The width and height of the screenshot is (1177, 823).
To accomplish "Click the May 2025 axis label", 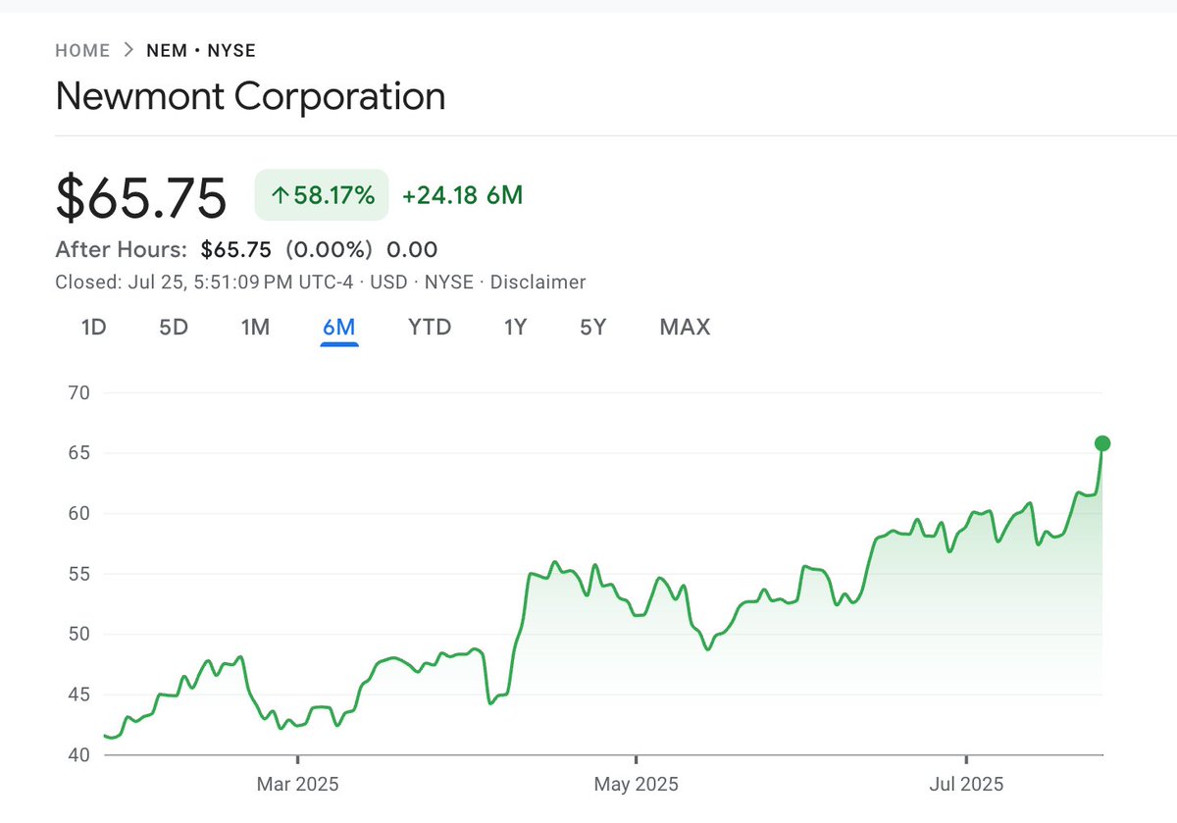I will point(637,785).
